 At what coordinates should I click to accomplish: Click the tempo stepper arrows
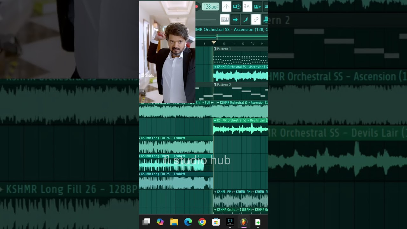(x=218, y=7)
